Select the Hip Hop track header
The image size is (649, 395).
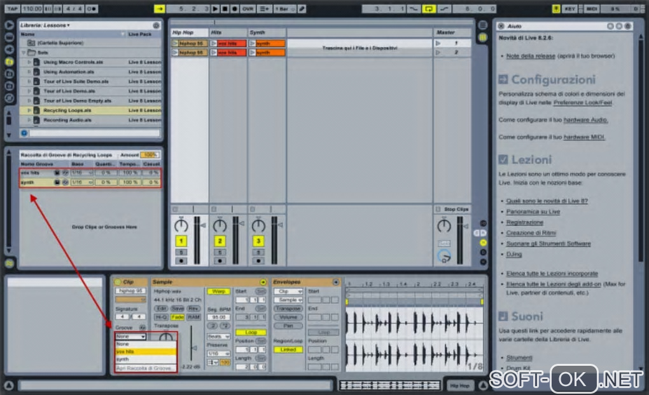pos(190,32)
